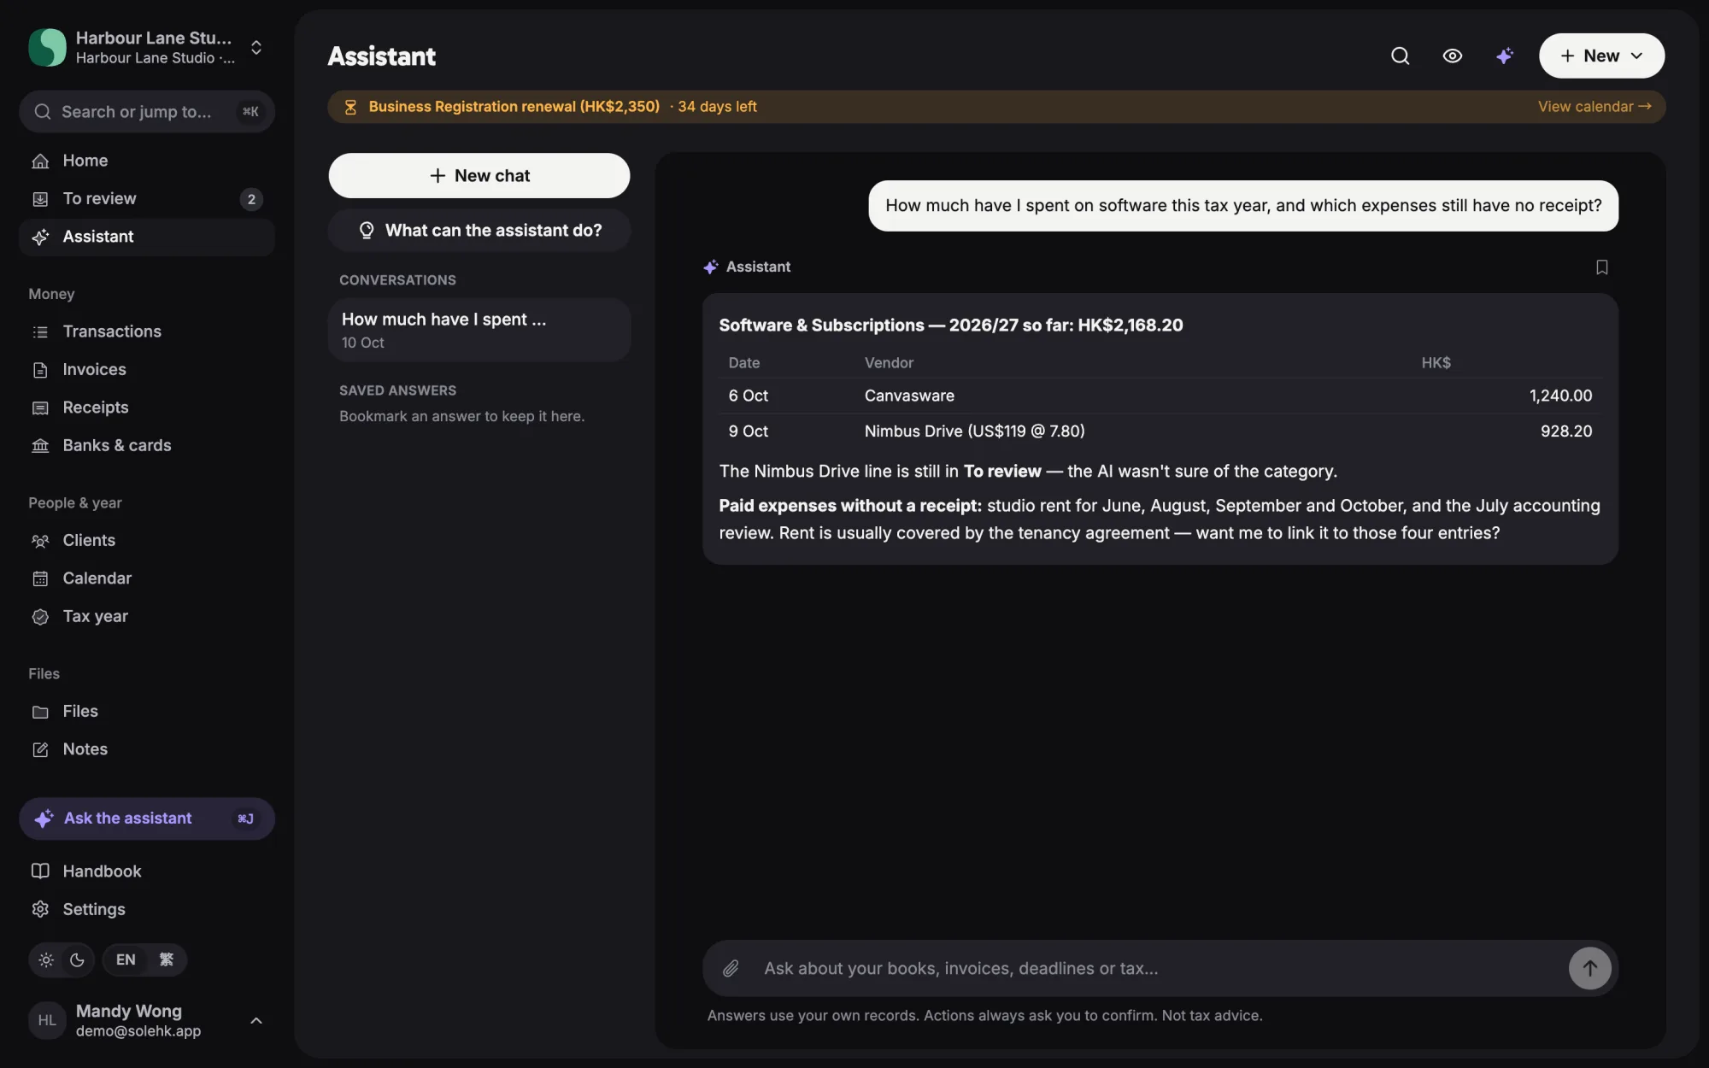Click the paperclip attachment icon

[731, 968]
